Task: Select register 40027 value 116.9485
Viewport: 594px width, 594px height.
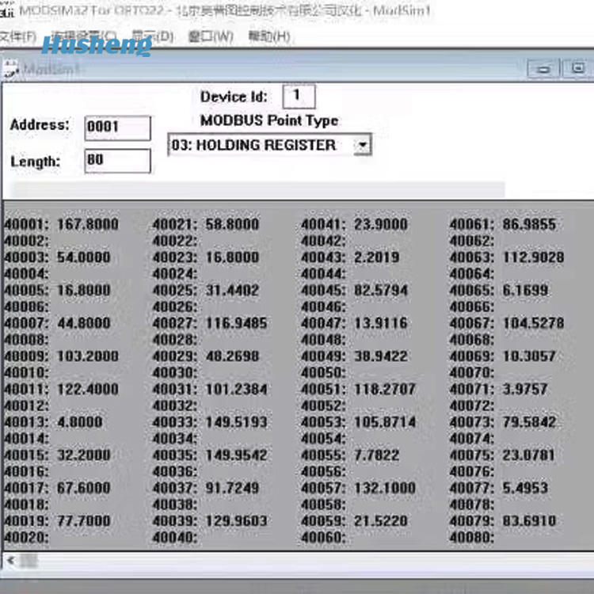Action: point(236,323)
